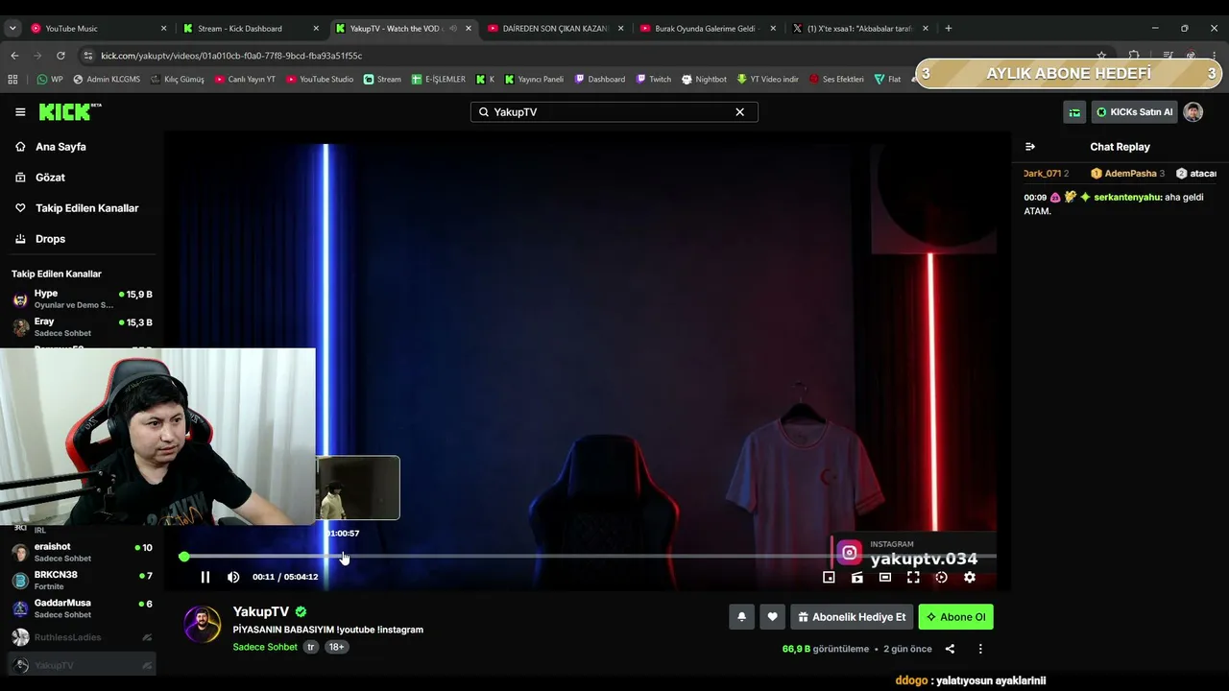Click the 18+ tag
Screen dimensions: 1229x691
(x=337, y=647)
